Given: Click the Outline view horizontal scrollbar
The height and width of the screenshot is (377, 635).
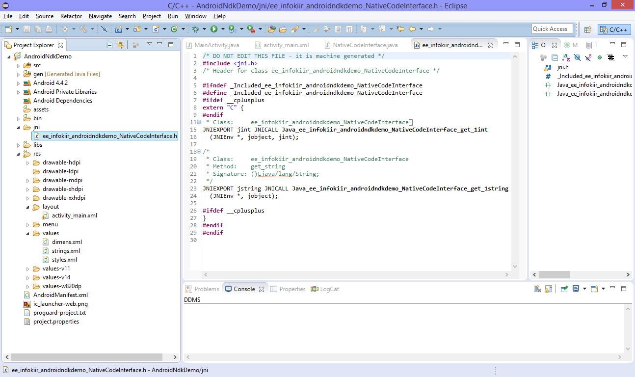Looking at the screenshot, I should point(555,275).
